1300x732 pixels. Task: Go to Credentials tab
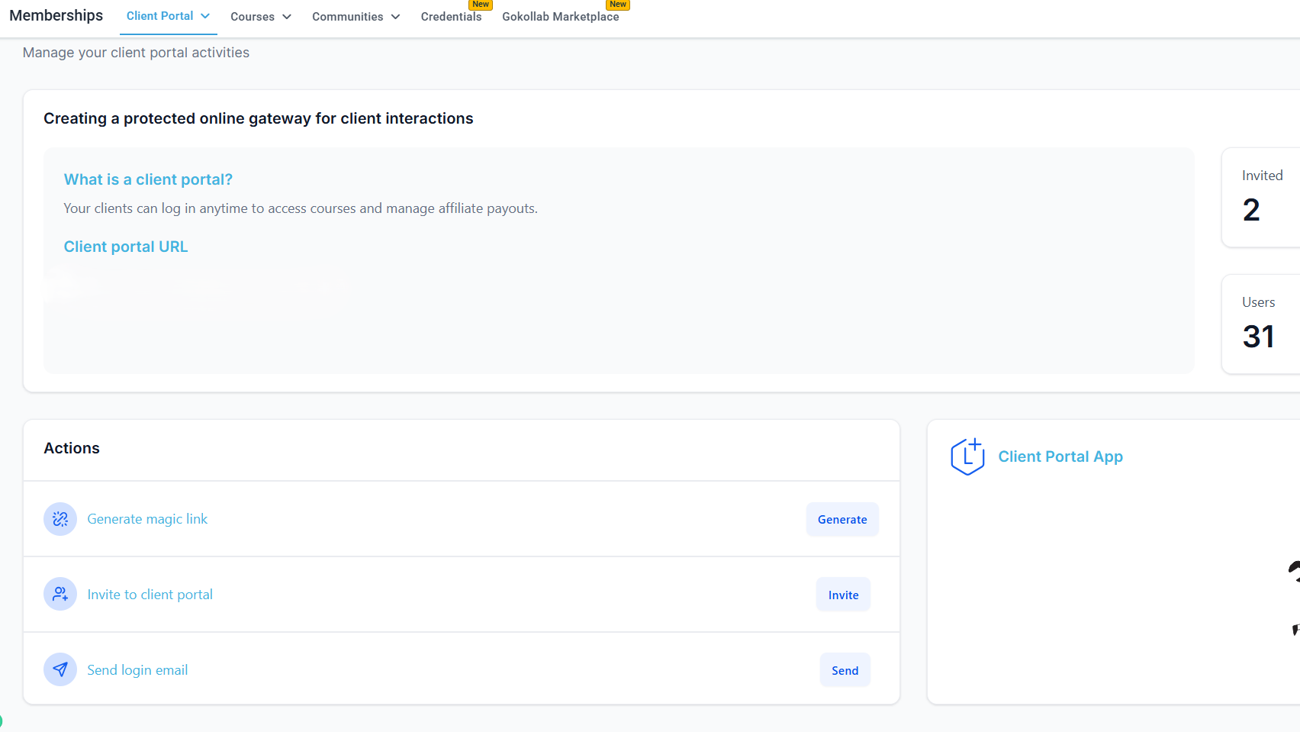tap(451, 17)
